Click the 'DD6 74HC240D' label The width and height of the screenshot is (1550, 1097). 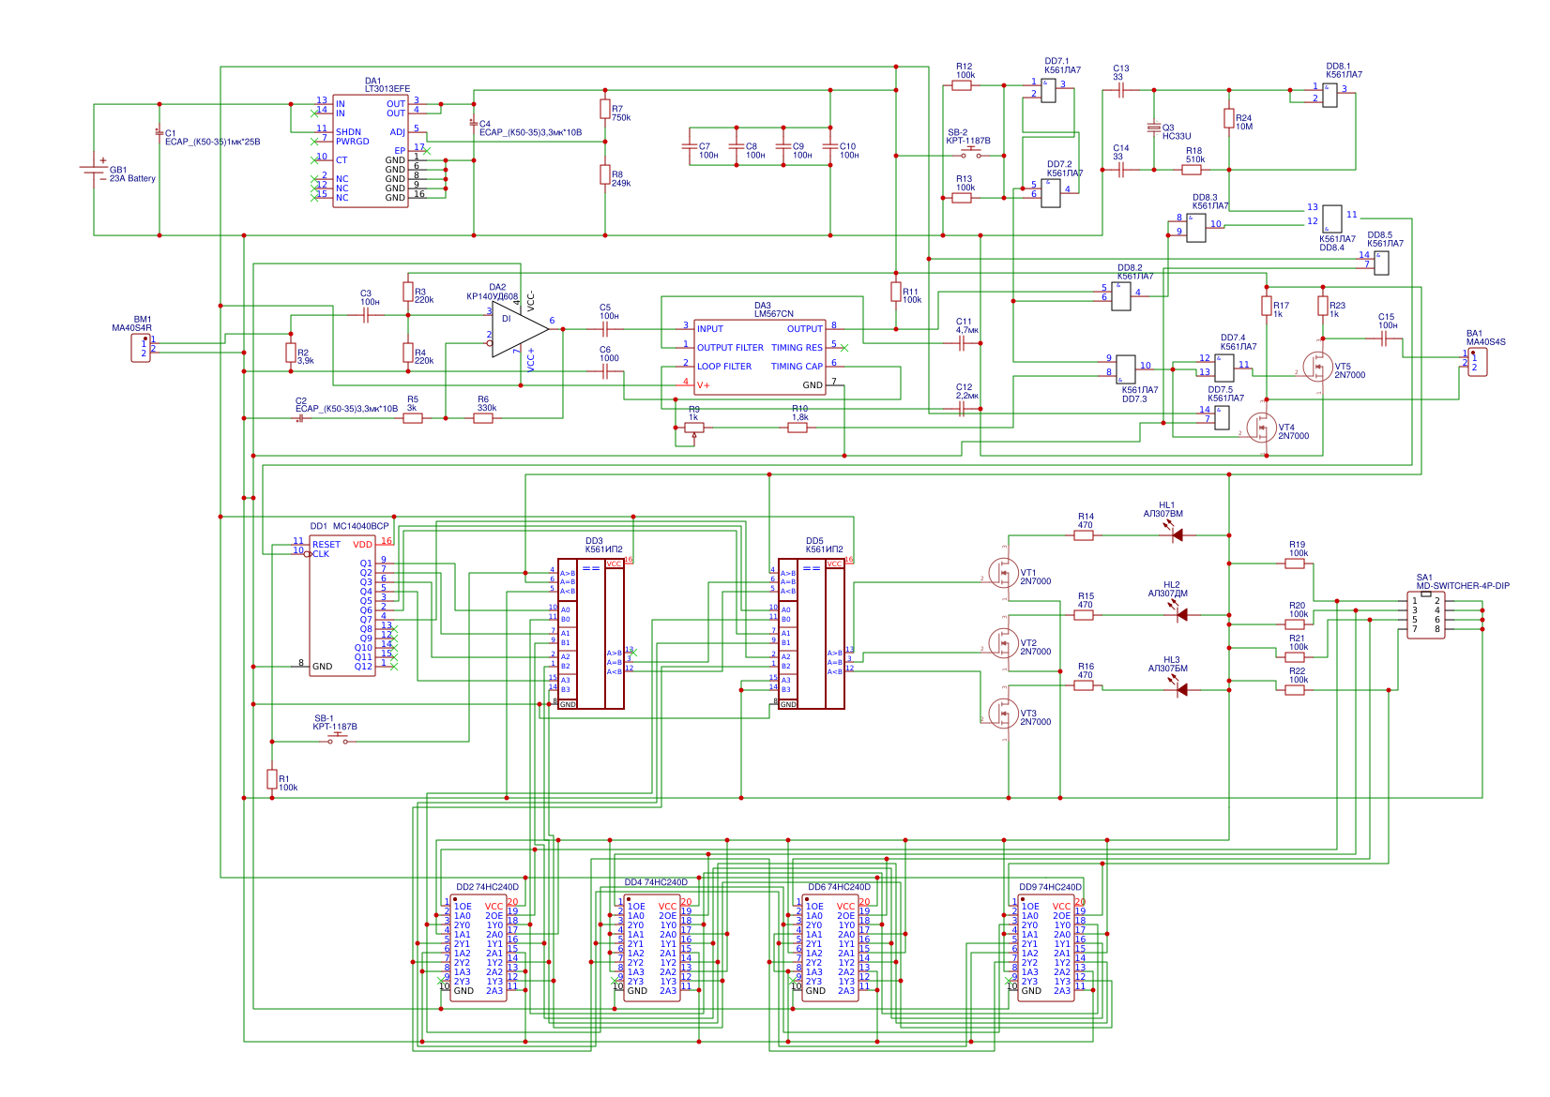tap(839, 887)
